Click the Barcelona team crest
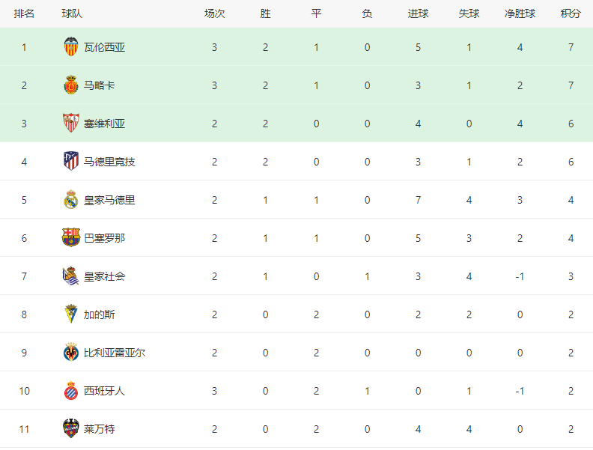Viewport: 593px width, 450px height. click(x=70, y=237)
